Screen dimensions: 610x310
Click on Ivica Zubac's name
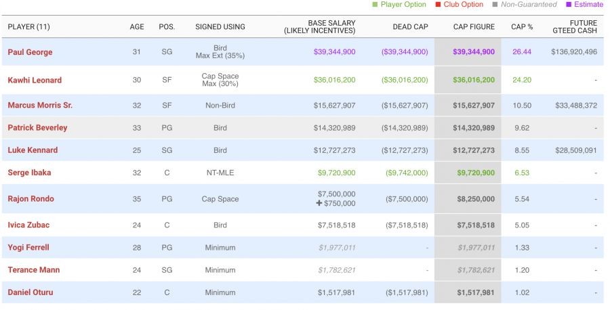tap(28, 225)
